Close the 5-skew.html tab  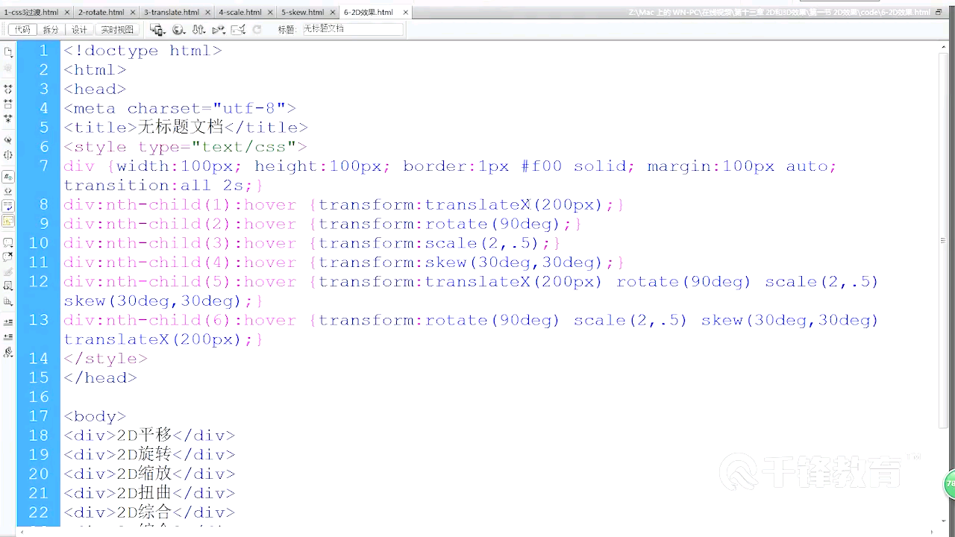pyautogui.click(x=331, y=13)
